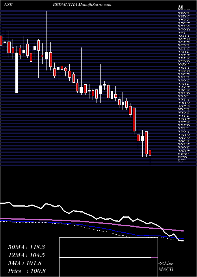This screenshot has height=277, width=197.
Task: Select the 12MA : 104.5 reading
Action: click(x=26, y=256)
